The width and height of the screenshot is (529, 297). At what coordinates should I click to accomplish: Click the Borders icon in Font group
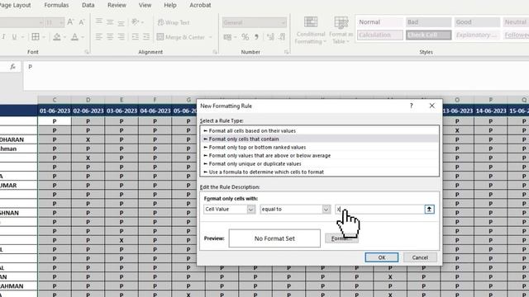coord(36,36)
